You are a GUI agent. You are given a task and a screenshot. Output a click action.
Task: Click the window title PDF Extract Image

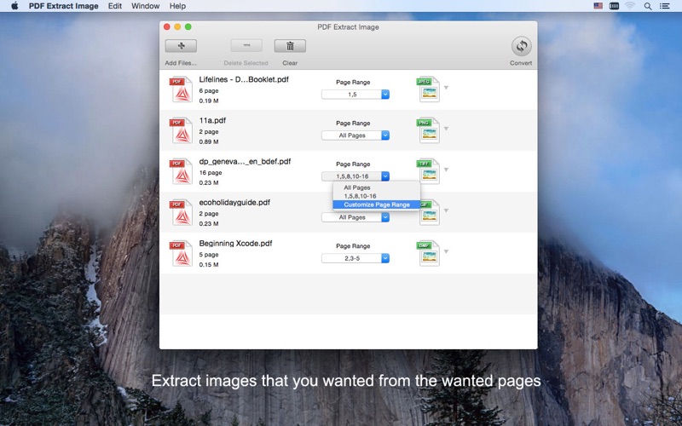tap(348, 27)
